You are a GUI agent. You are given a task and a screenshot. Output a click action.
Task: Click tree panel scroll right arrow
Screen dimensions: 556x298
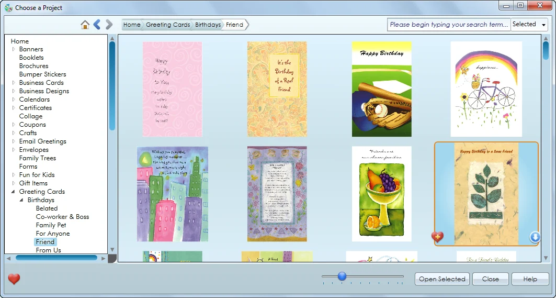pos(104,258)
